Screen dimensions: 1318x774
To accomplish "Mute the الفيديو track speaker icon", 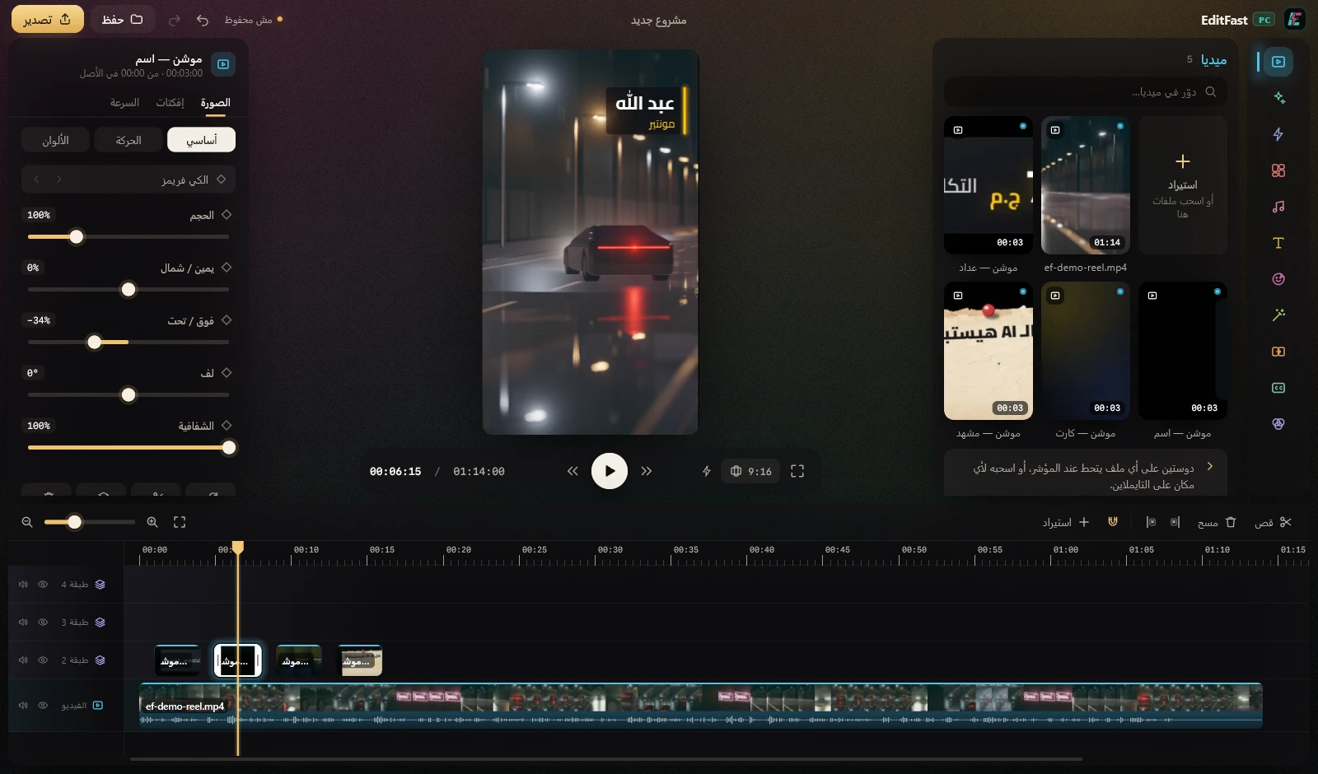I will point(23,706).
